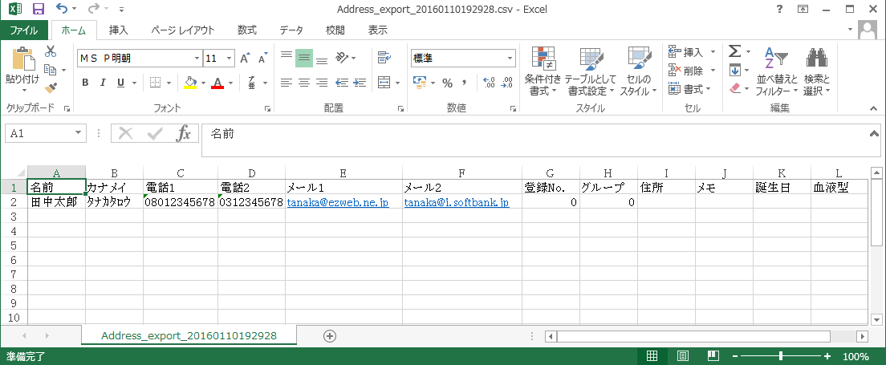Click the tanaka@ezweb.ne.jp email link
This screenshot has height=365, width=886.
pos(337,203)
